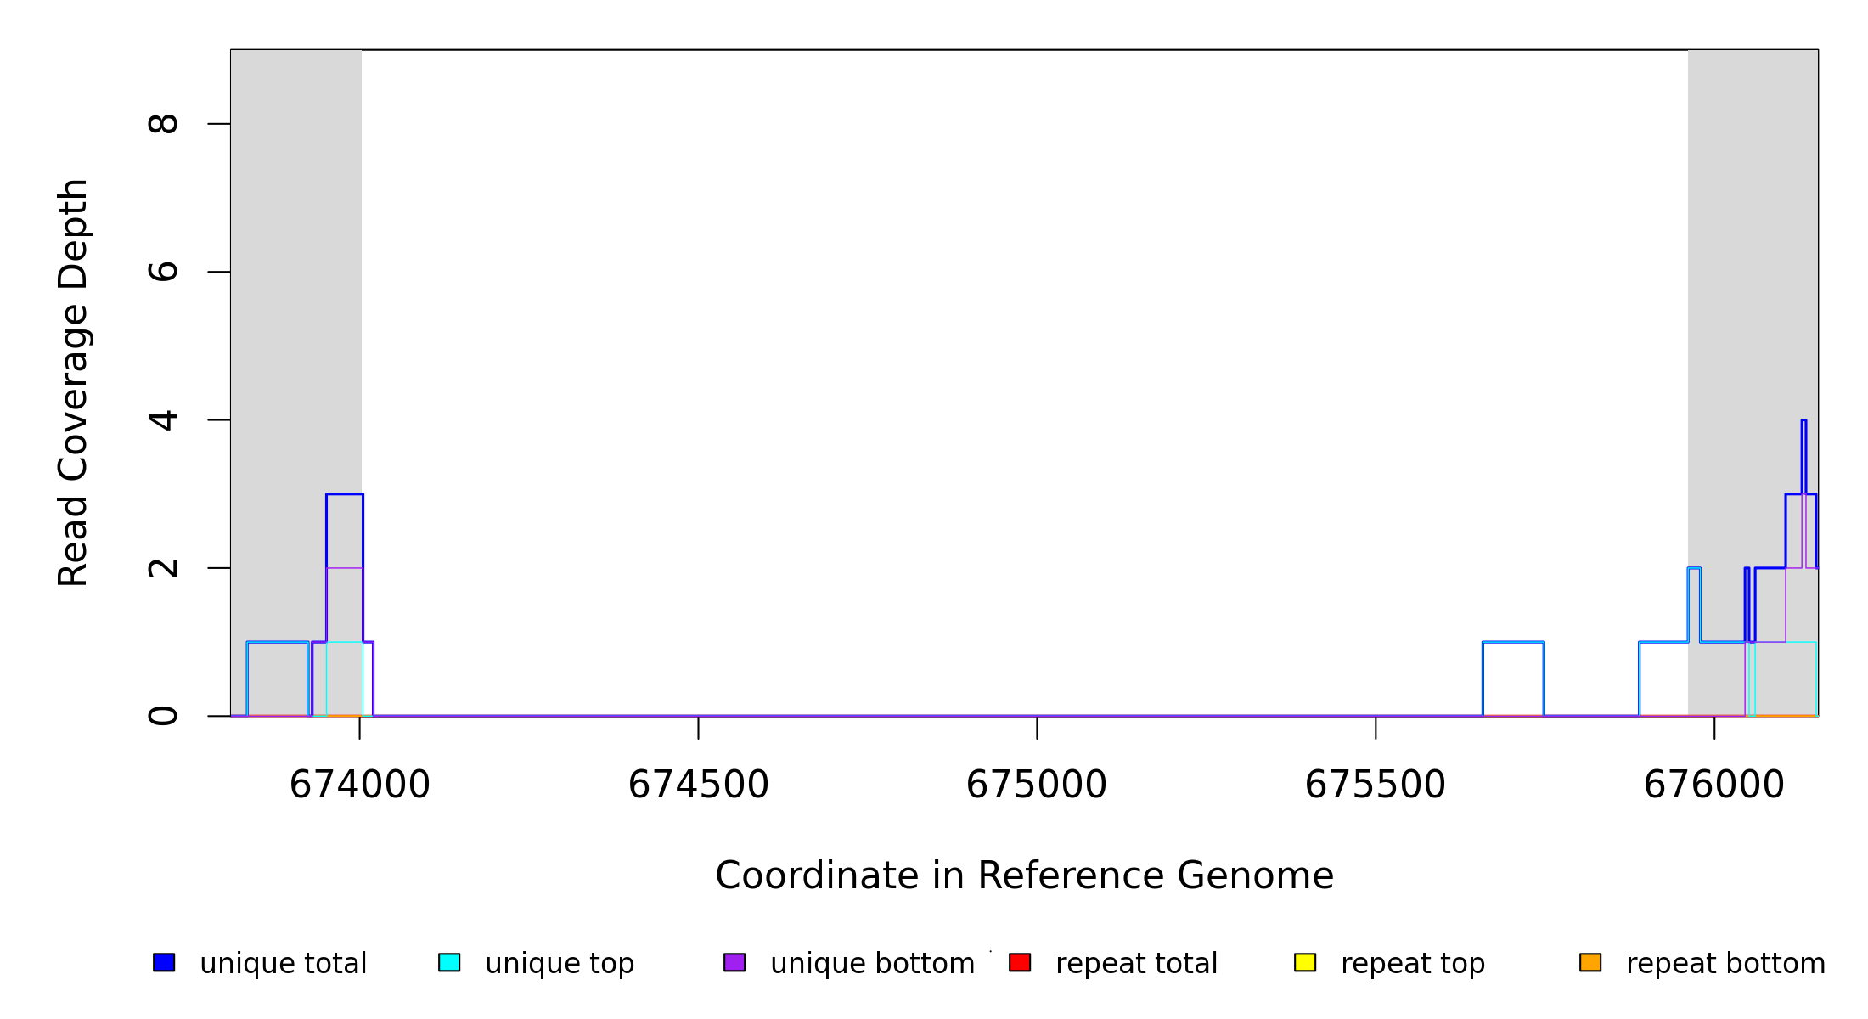Click the 674000 x-axis tick label
Image resolution: width=1868 pixels, height=1019 pixels.
click(x=360, y=785)
